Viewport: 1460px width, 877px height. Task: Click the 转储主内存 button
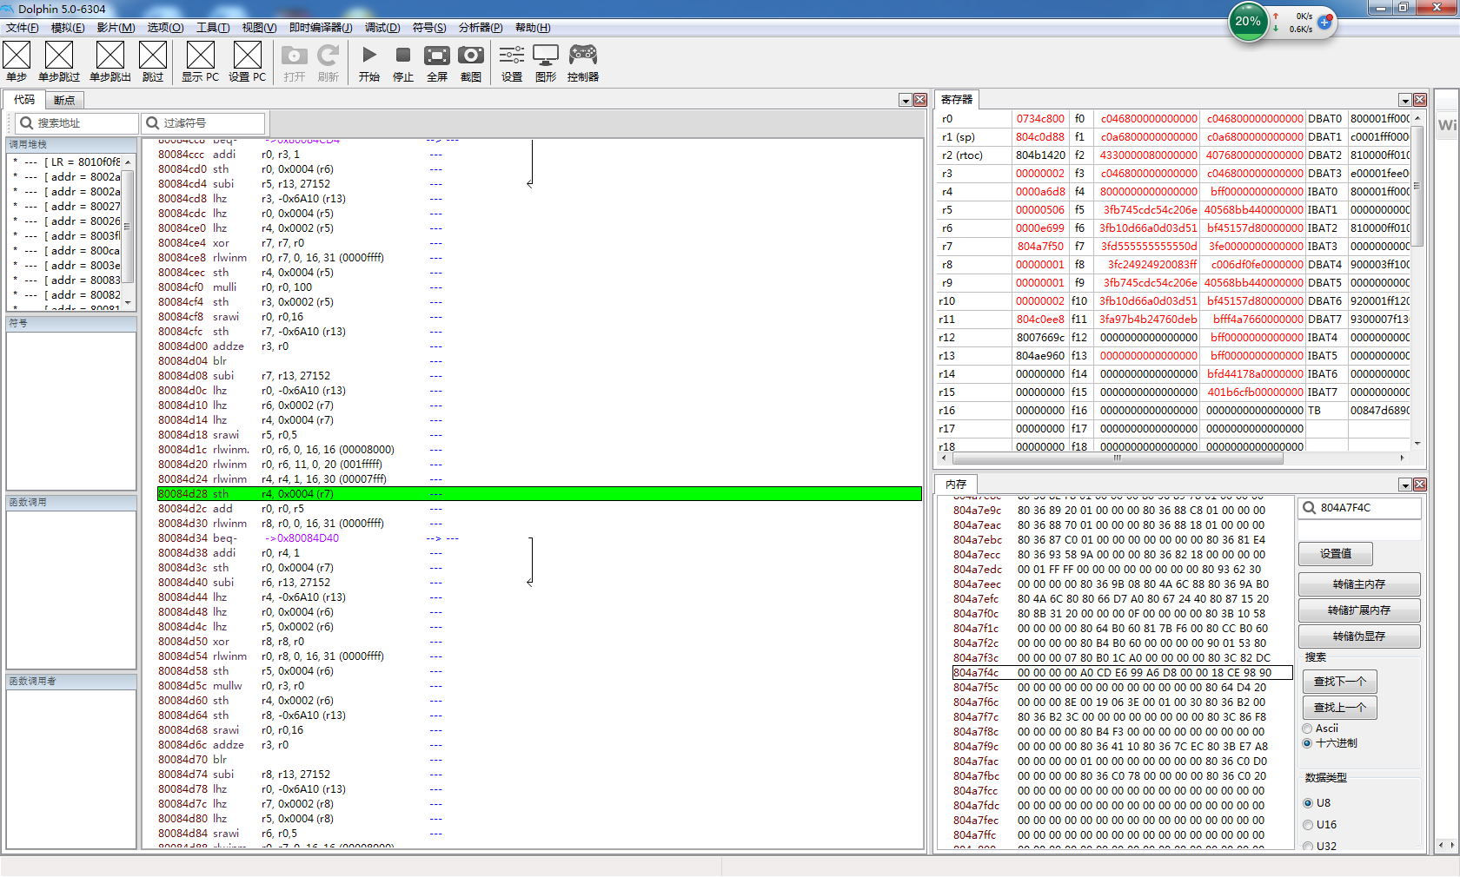[x=1359, y=584]
